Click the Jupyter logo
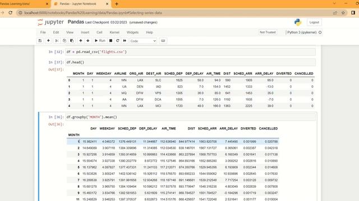The width and height of the screenshot is (359, 201). tap(50, 22)
